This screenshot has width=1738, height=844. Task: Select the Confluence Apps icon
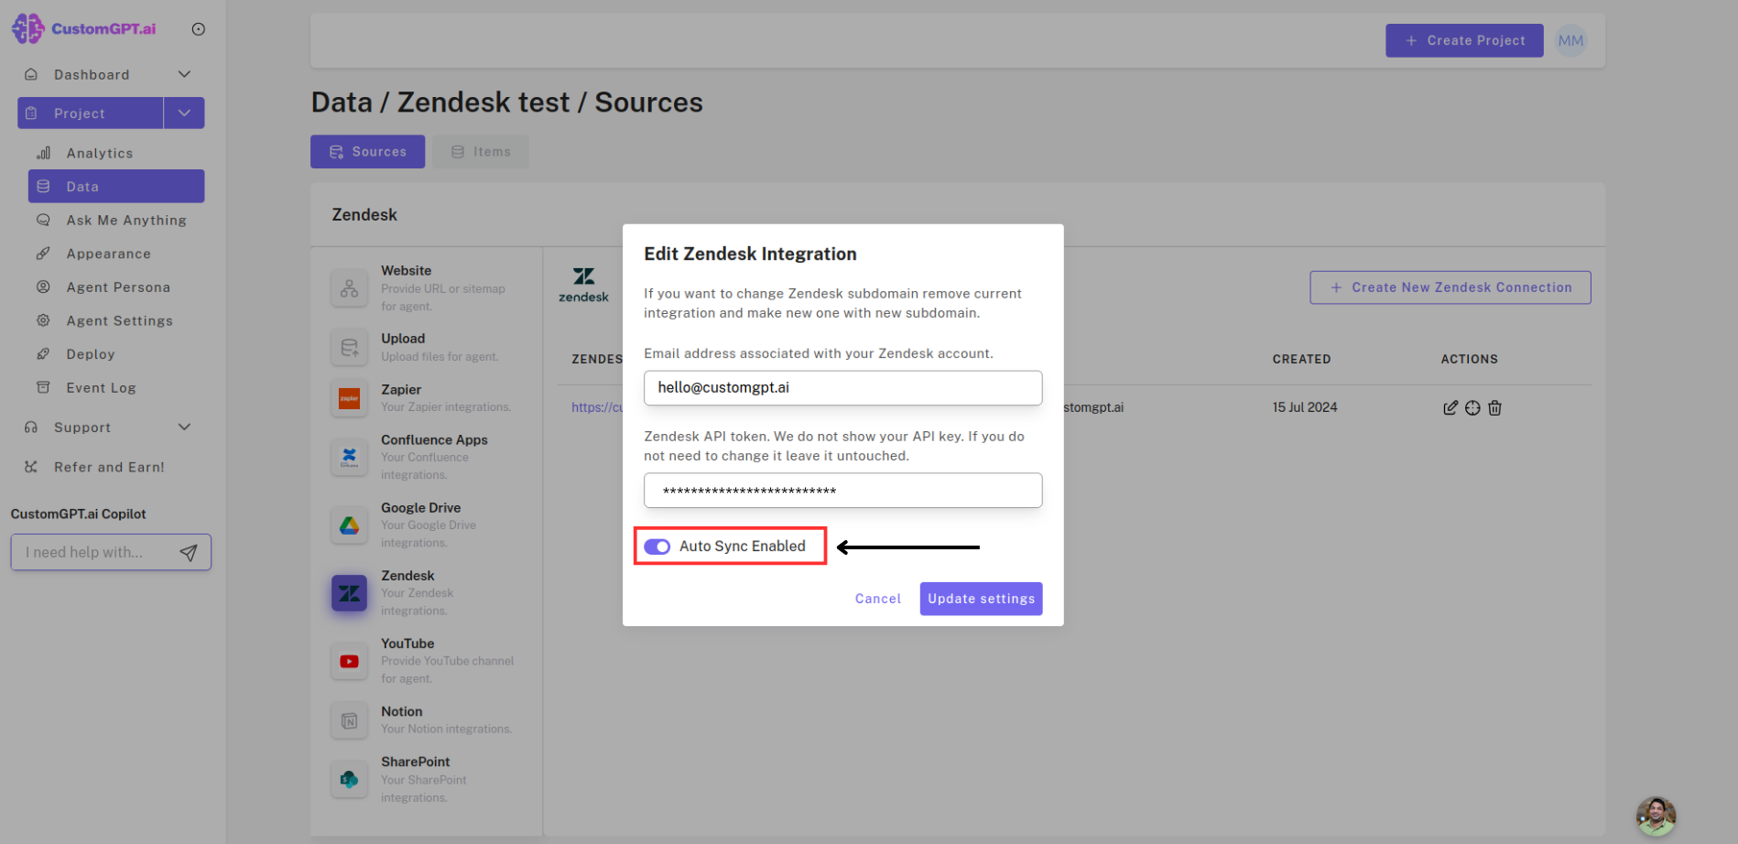tap(349, 457)
